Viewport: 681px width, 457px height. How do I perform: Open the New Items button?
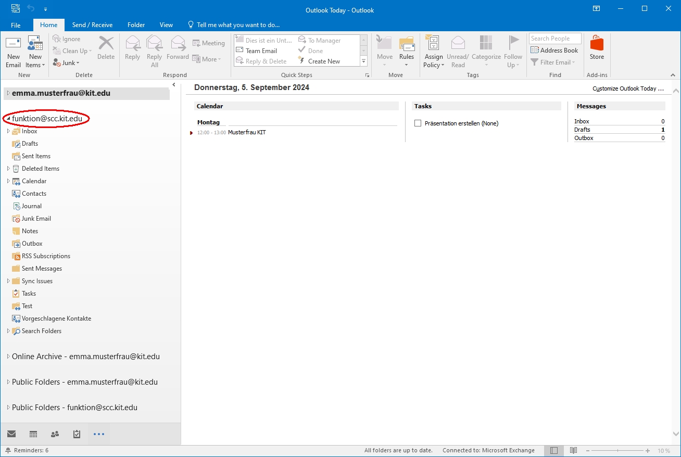point(35,52)
